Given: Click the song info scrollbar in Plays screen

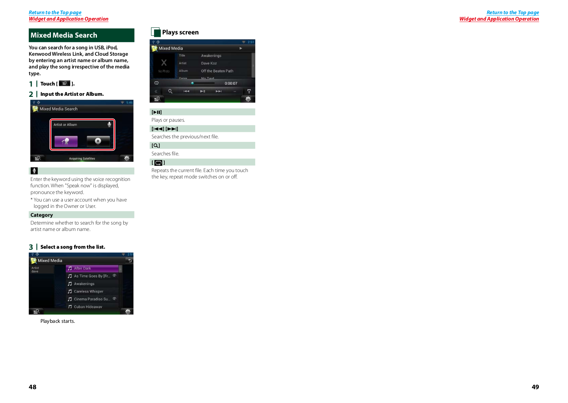Looking at the screenshot, I should click(x=253, y=65).
